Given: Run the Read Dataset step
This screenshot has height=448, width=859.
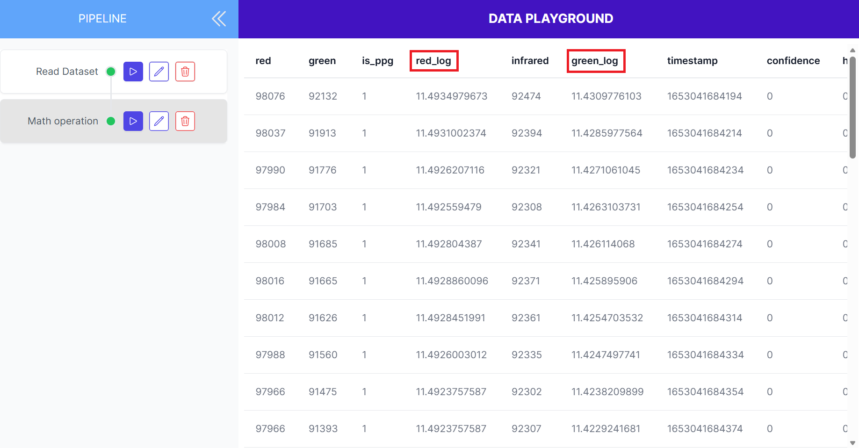Looking at the screenshot, I should point(133,72).
